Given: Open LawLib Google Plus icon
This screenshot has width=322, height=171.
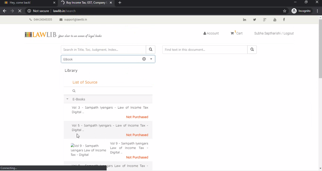Looking at the screenshot, I should click(265, 20).
